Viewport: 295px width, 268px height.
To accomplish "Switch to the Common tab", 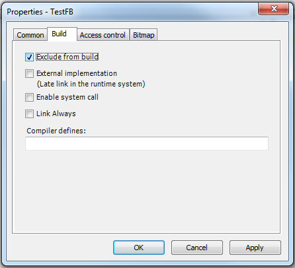I will tap(30, 35).
